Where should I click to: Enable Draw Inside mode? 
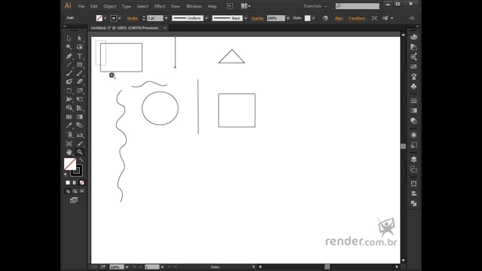click(x=82, y=191)
